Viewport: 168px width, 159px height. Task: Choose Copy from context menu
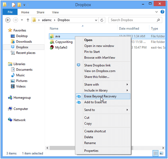(103, 123)
